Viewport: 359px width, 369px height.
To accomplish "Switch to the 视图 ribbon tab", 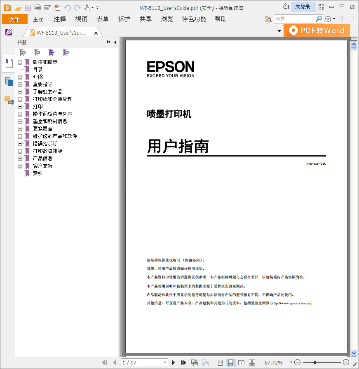I will [x=81, y=19].
